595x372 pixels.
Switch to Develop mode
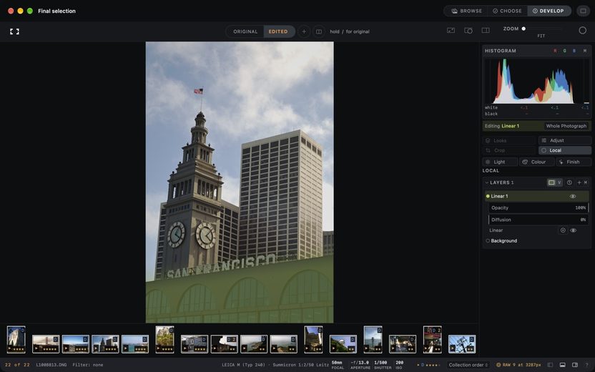[549, 11]
